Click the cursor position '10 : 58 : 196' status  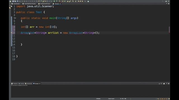(123, 99)
